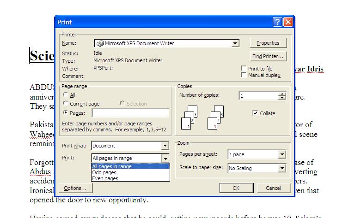
Task: Enable Manual duplex checkbox
Action: coord(244,75)
